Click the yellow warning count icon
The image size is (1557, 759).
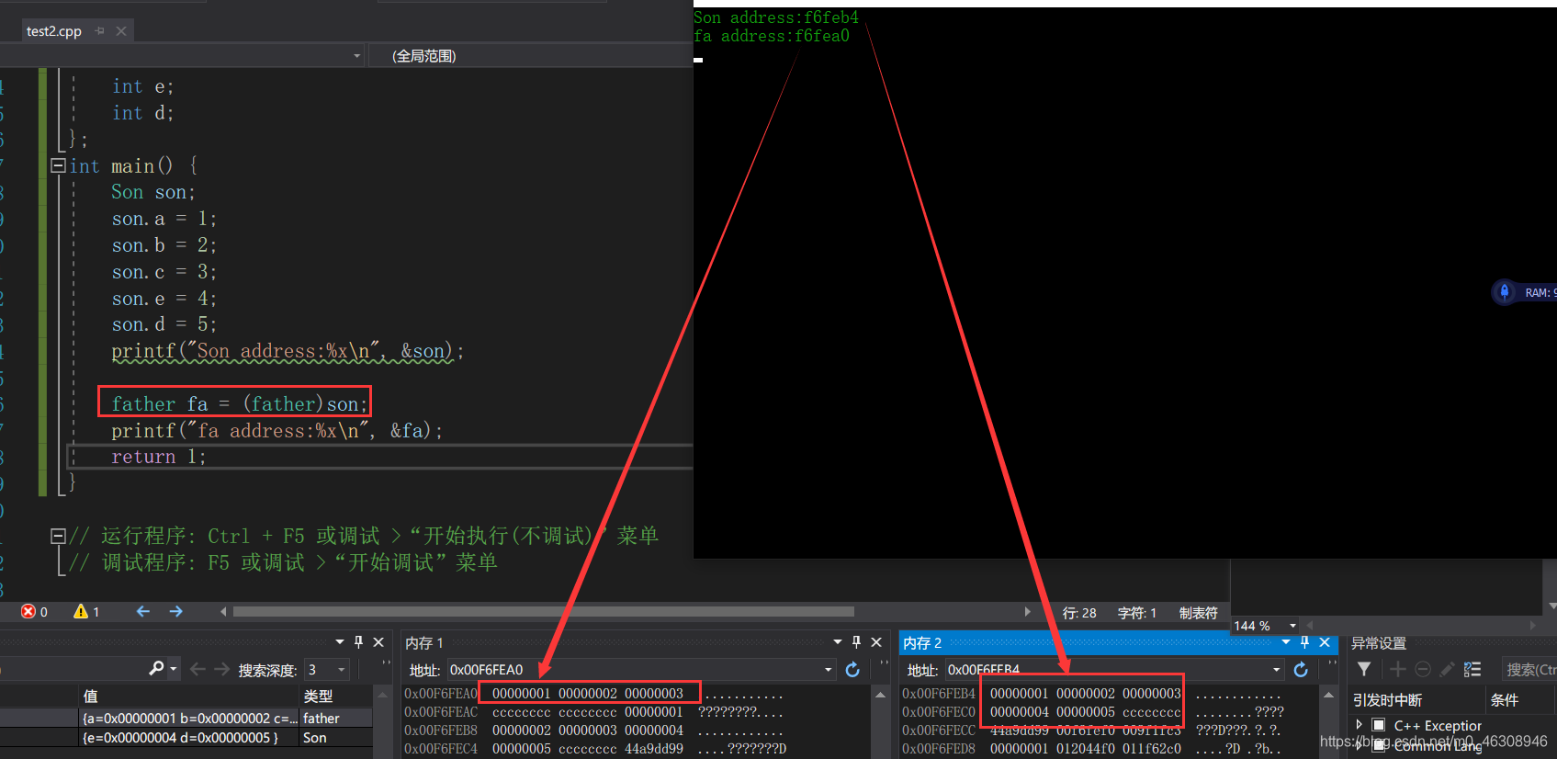coord(81,612)
